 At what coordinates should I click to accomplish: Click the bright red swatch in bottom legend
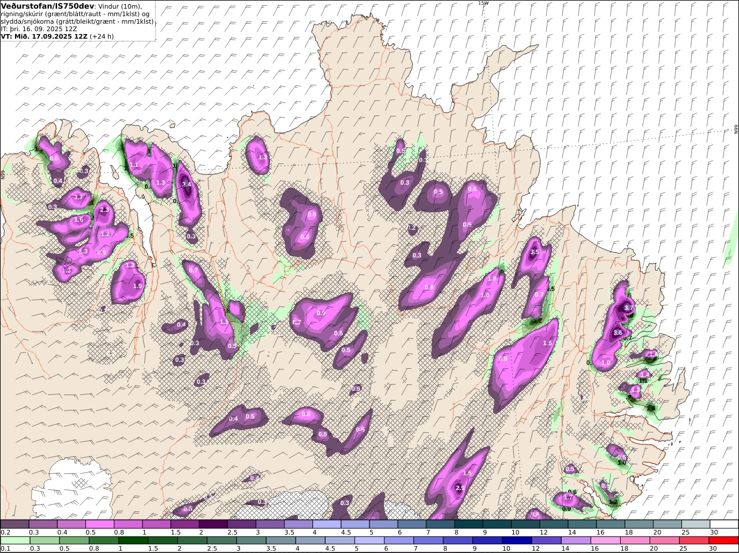point(725,540)
